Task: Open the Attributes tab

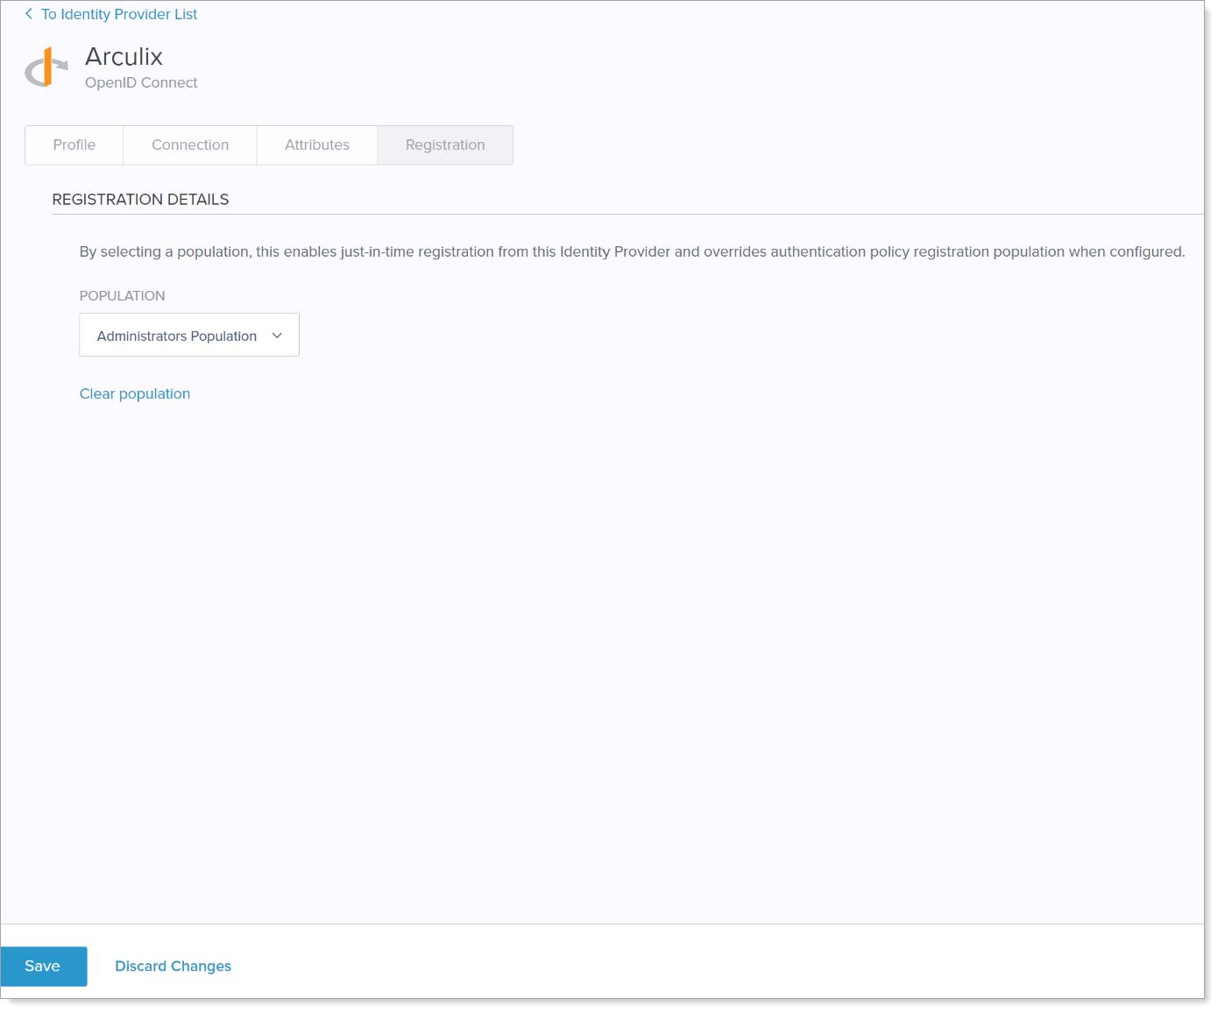Action: click(317, 145)
